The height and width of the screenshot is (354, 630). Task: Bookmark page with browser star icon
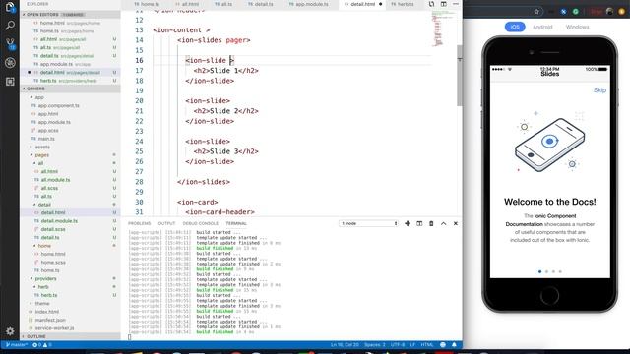[x=536, y=12]
